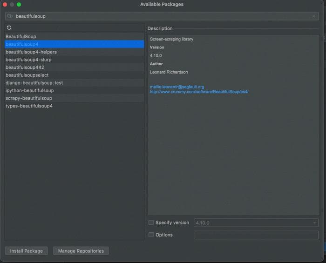Screen dimensions: 326x263
Task: Click the Screen-scraping library description text
Action: click(171, 39)
